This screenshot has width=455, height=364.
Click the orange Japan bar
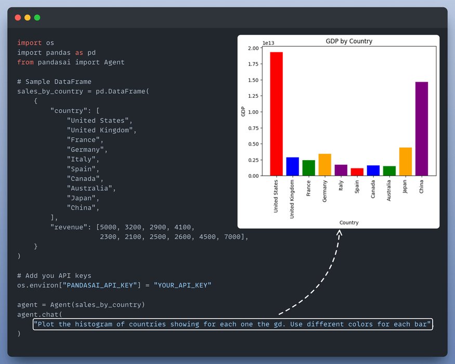405,162
